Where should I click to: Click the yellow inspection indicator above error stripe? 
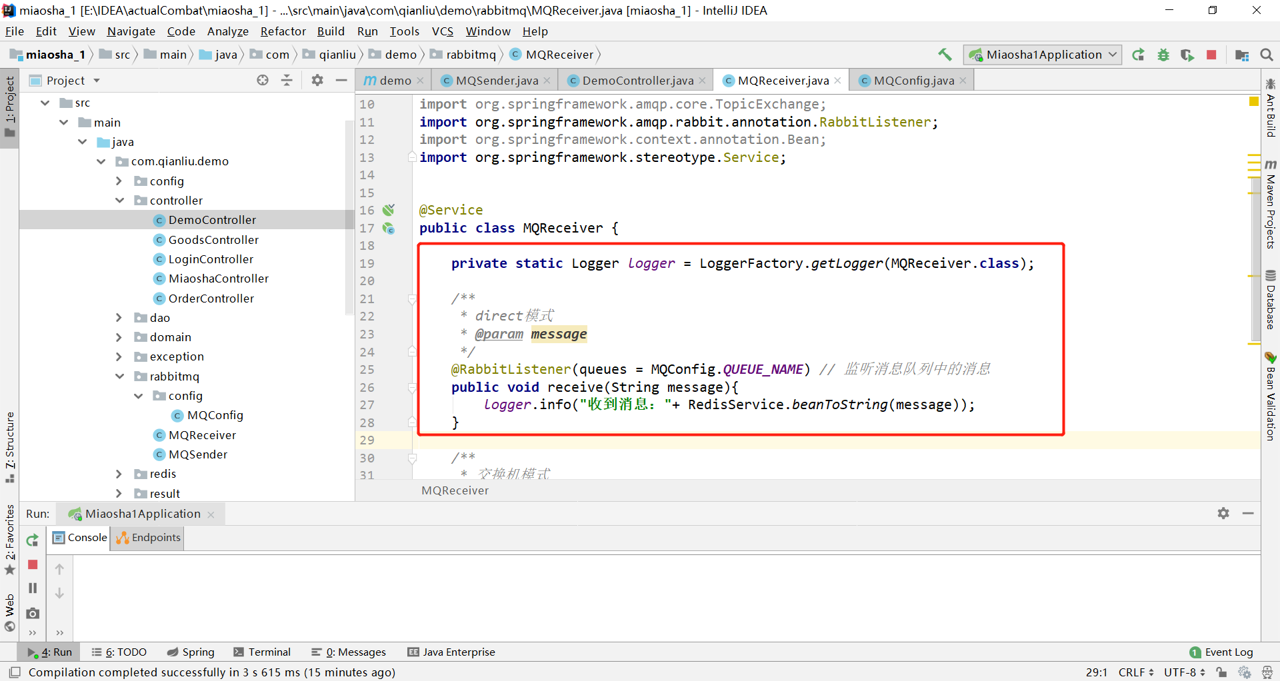point(1253,101)
